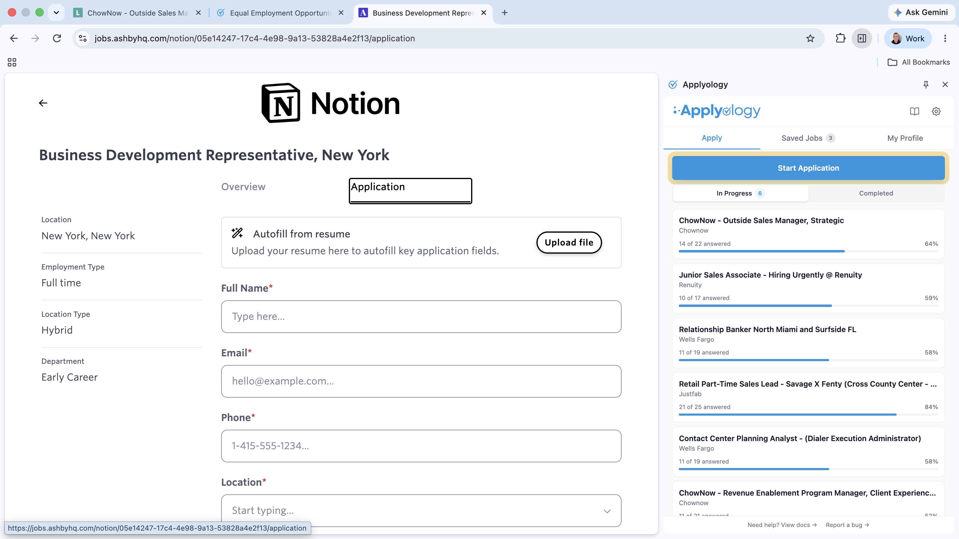Open ChowNow Outside Sales Manager application card
This screenshot has width=959, height=539.
tap(808, 234)
